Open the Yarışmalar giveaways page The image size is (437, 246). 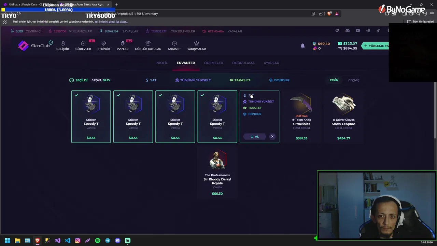click(x=196, y=46)
